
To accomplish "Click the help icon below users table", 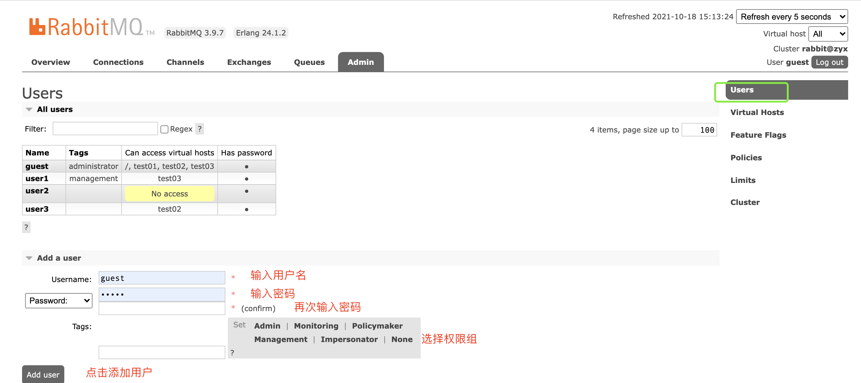I will [x=26, y=227].
